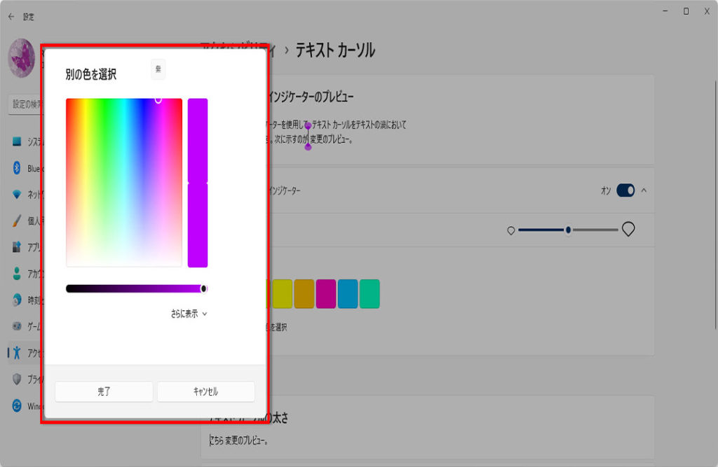718x467 pixels.
Task: Click the Personalization paintbrush icon
Action: (18, 221)
